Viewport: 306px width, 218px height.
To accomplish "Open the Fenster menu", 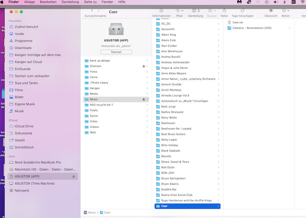I will pyautogui.click(x=107, y=2).
